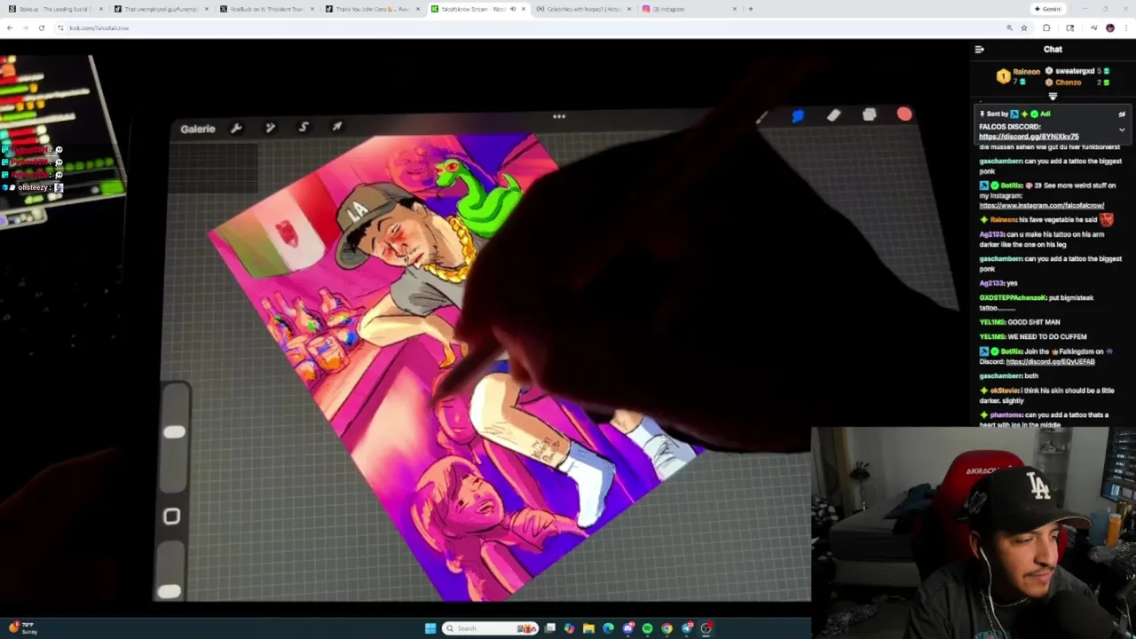
Task: Select the blue Smudge tool icon
Action: [797, 116]
